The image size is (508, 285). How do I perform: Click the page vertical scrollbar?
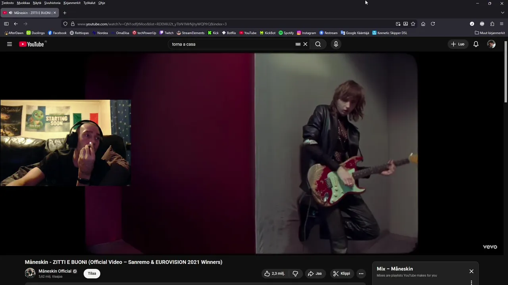(x=506, y=71)
